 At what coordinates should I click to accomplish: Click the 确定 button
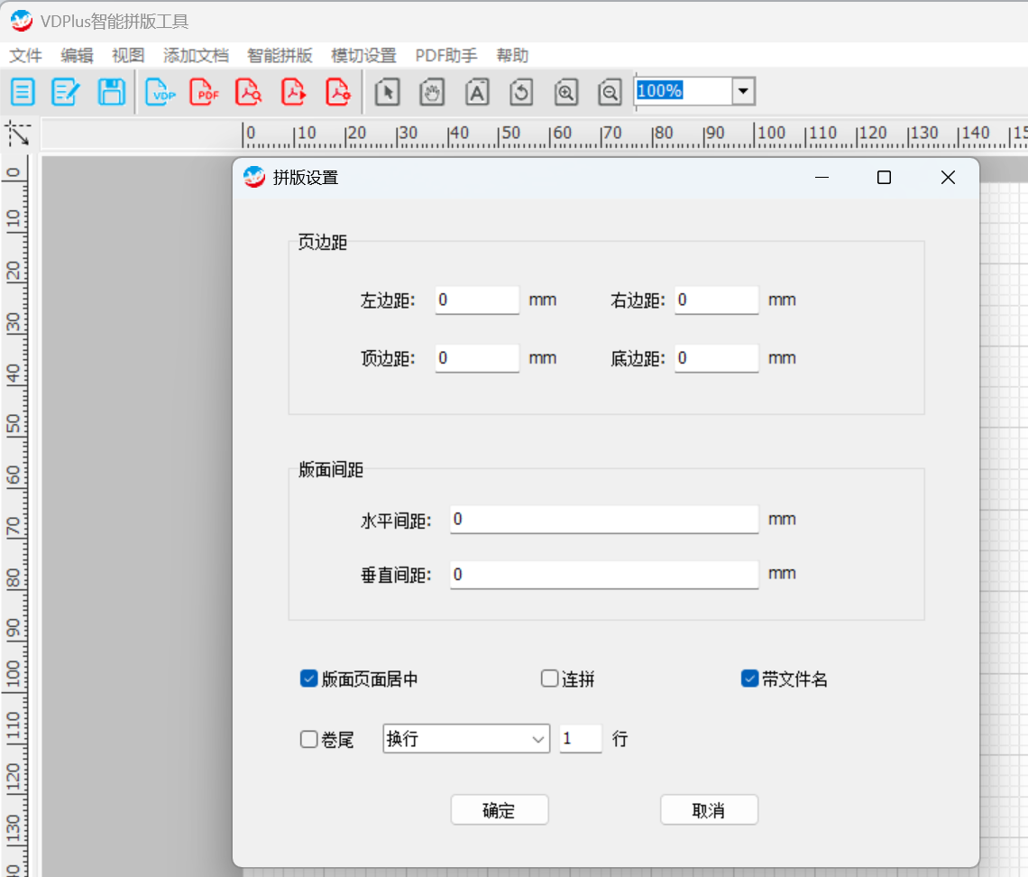499,810
